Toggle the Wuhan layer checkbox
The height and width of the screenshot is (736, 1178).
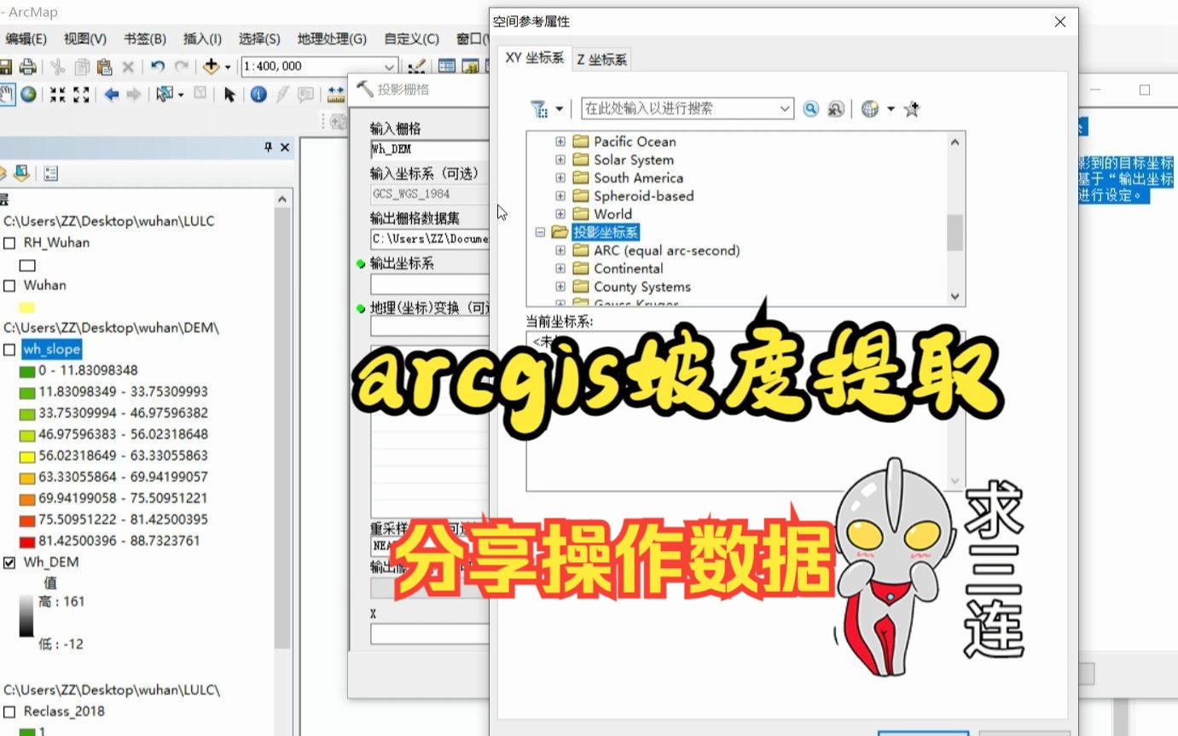click(9, 286)
